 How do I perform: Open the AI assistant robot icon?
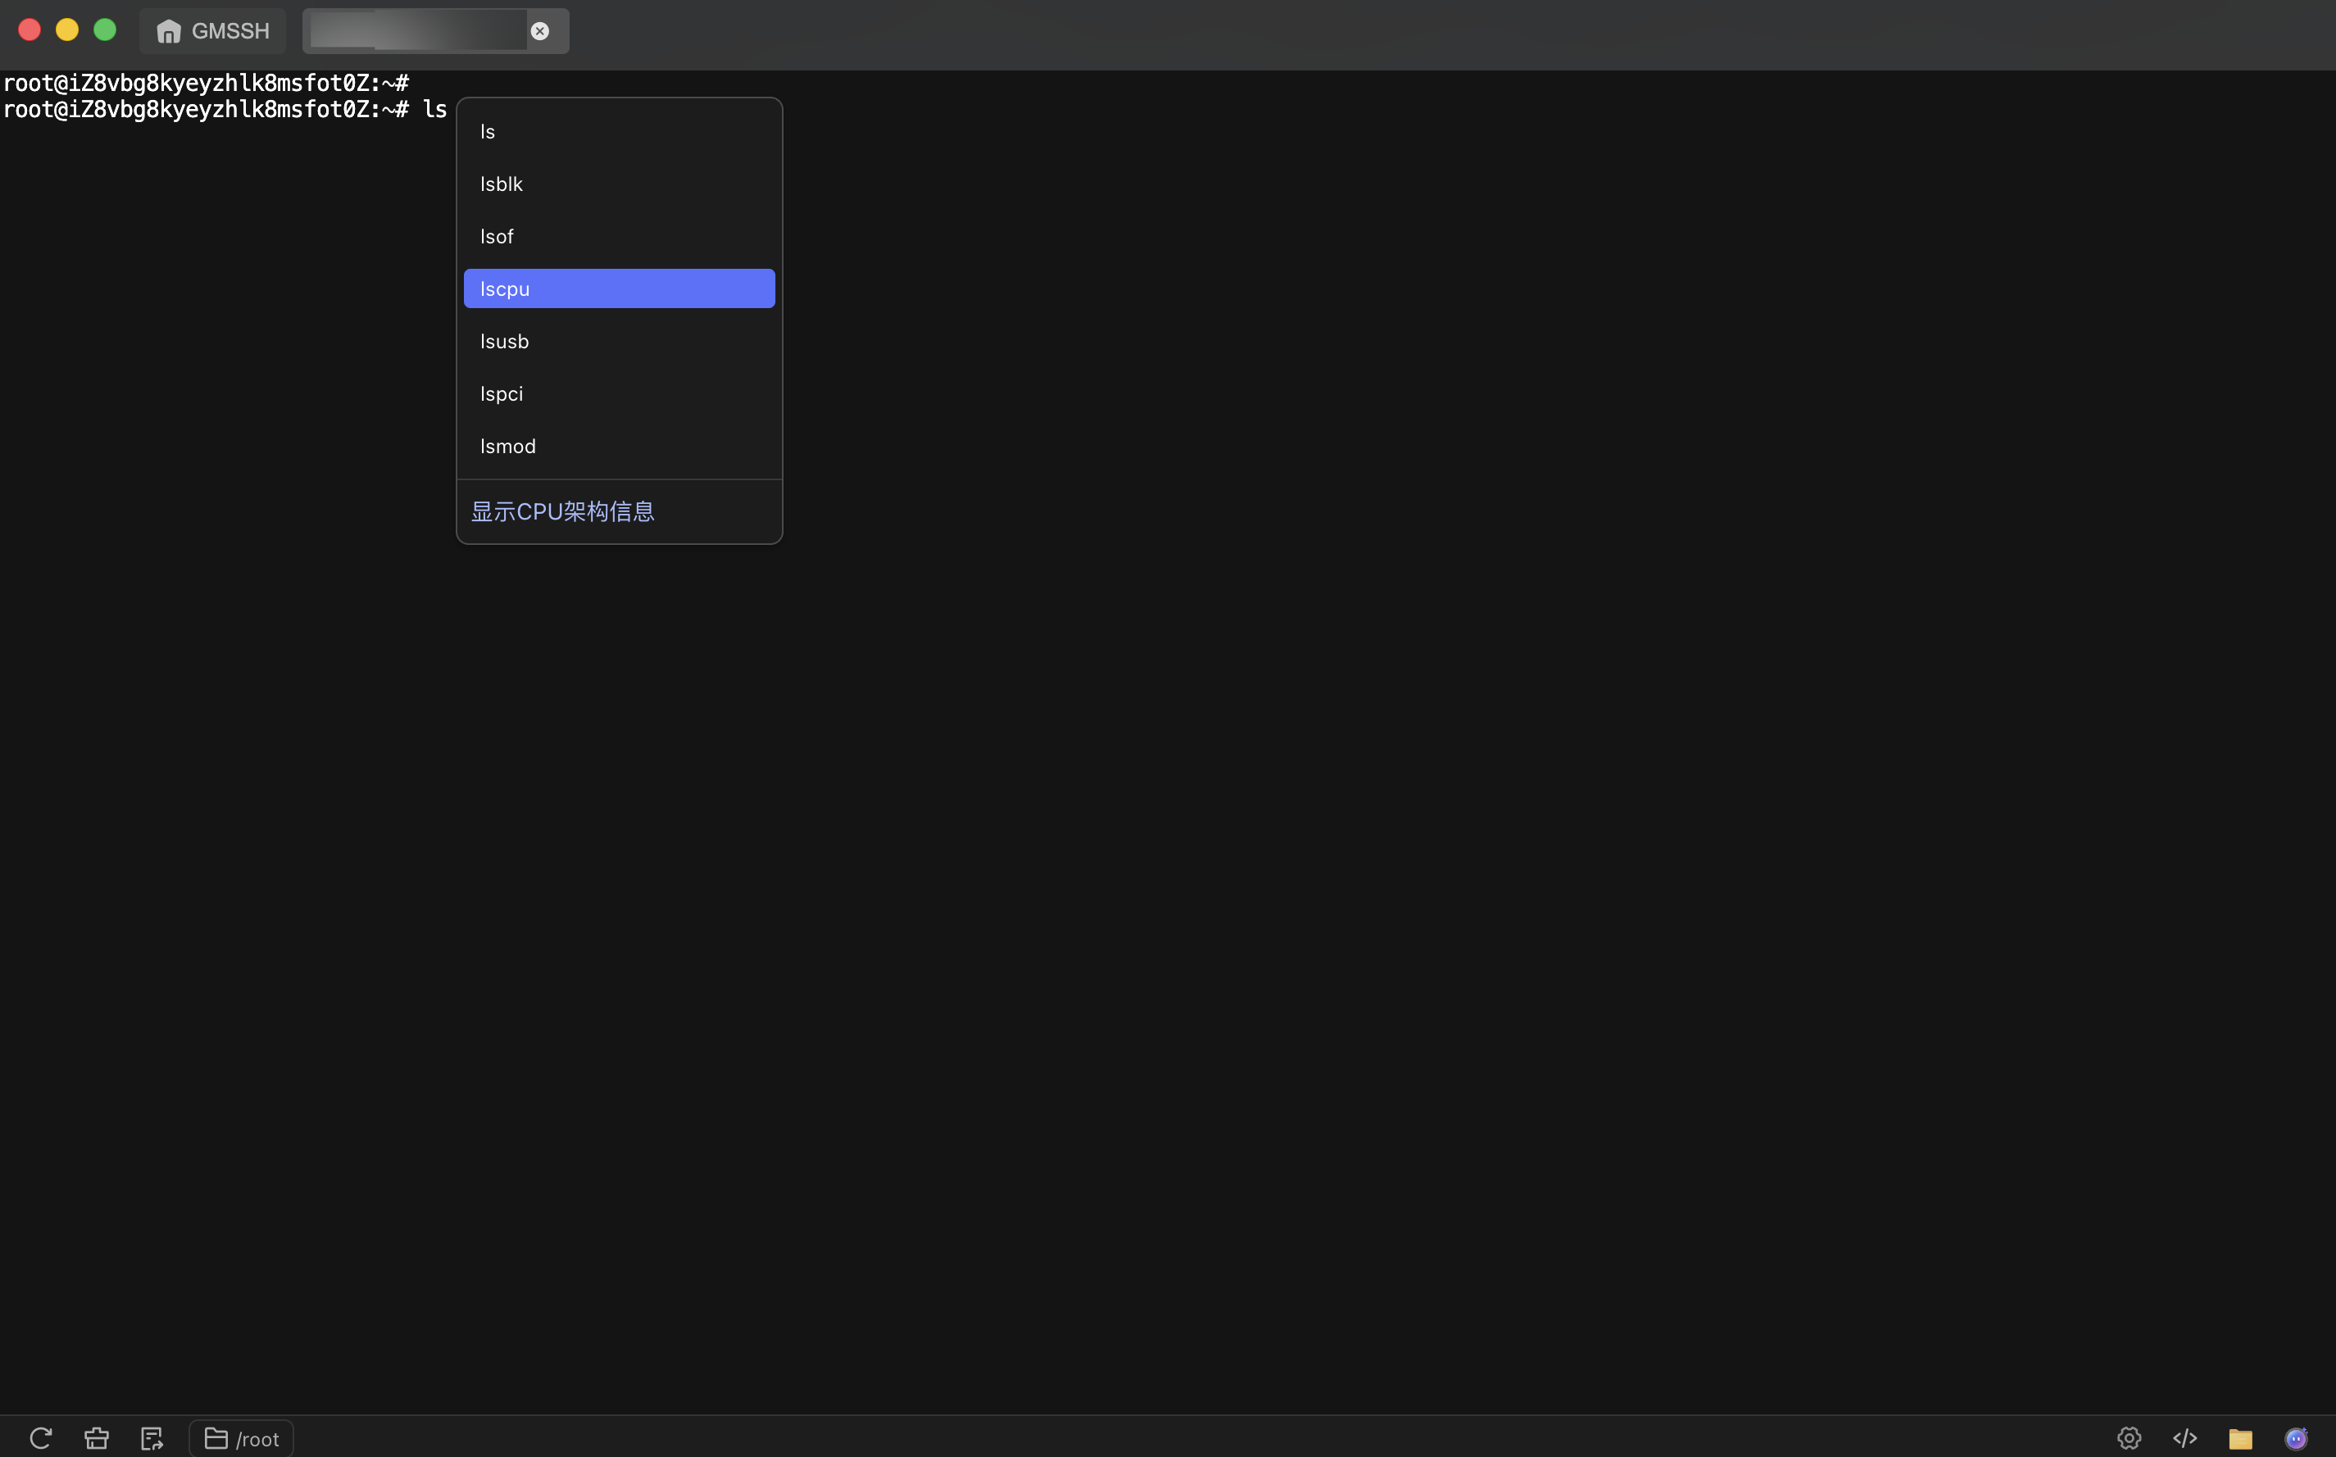click(2297, 1437)
